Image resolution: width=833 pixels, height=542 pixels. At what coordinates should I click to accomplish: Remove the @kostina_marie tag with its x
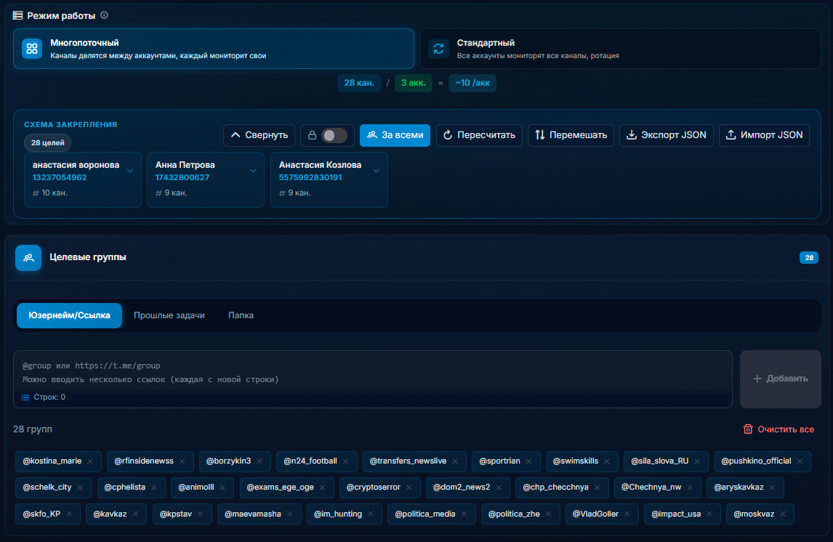pos(90,461)
